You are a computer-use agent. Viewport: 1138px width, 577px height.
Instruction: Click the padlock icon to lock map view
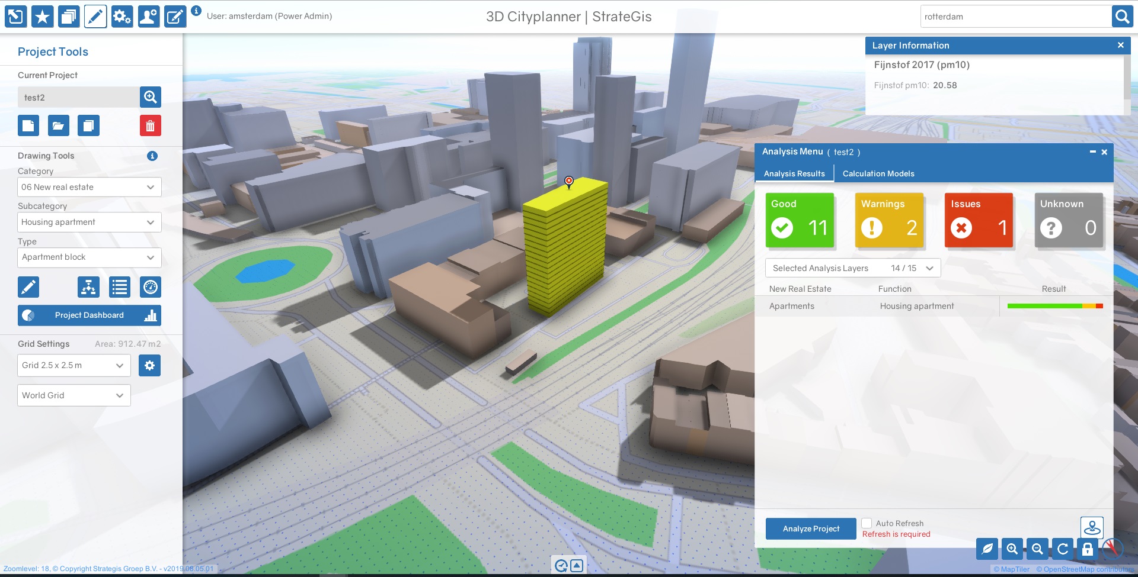coord(1087,549)
